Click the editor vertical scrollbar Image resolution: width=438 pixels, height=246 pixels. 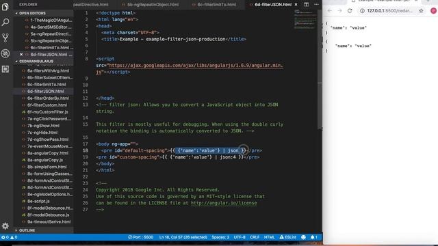[x=320, y=69]
